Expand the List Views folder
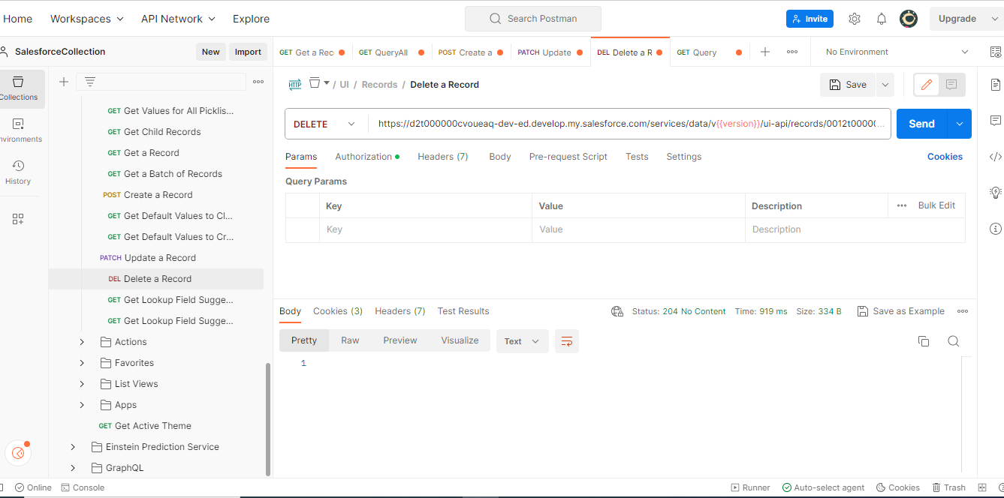 click(x=82, y=384)
